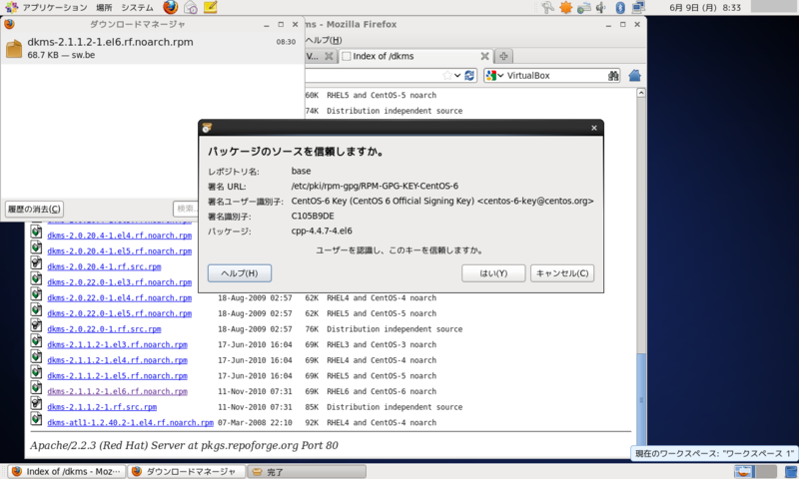
Task: Click ヘルプ(H) button in the trust dialog
Action: (x=240, y=273)
